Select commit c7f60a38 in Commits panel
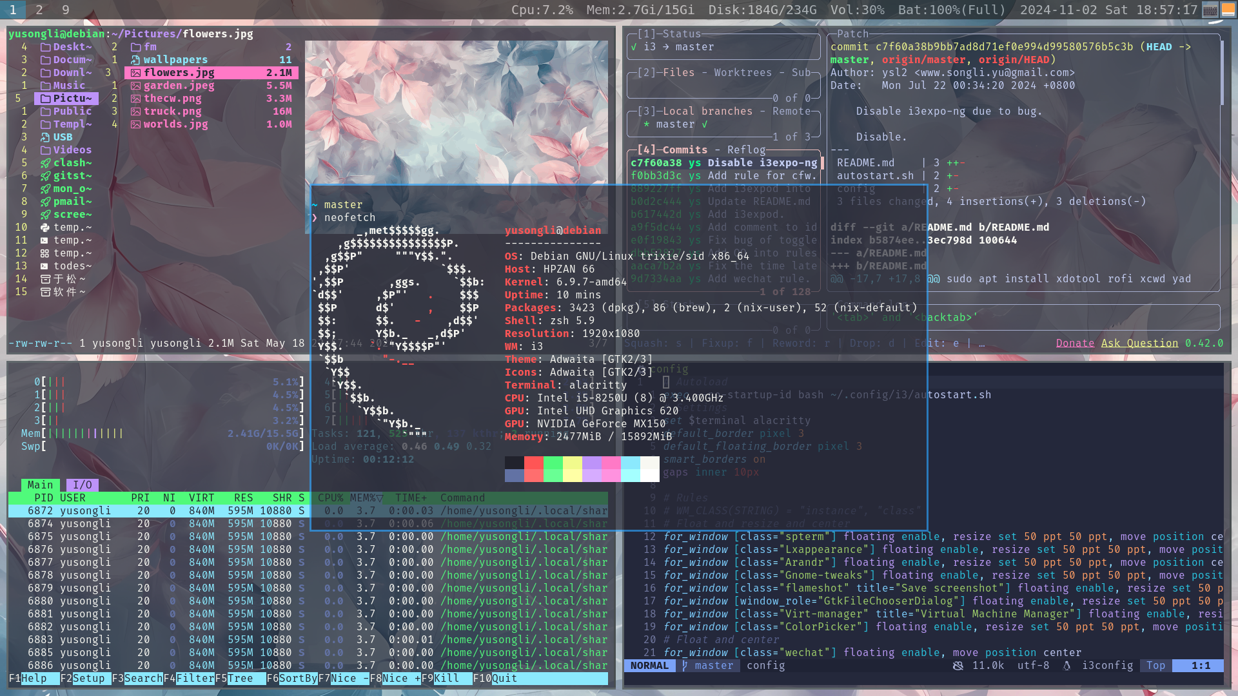The image size is (1238, 696). [x=725, y=163]
